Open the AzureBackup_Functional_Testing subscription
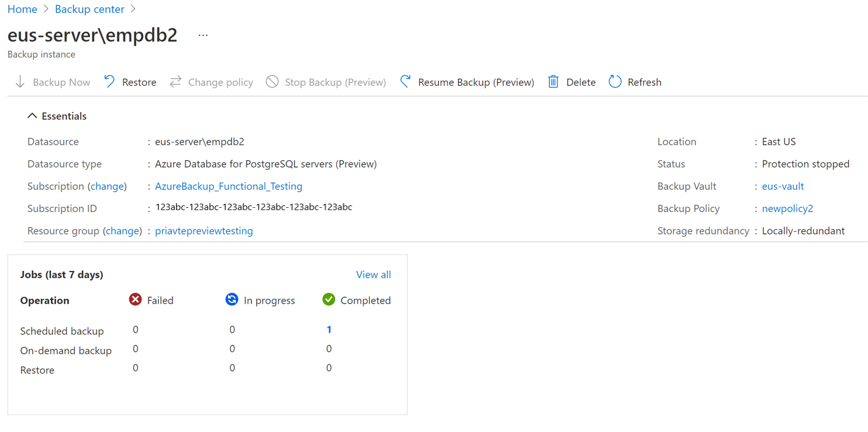 click(229, 186)
